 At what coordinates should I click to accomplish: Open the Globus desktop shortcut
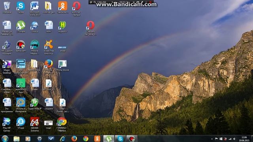(x=34, y=25)
